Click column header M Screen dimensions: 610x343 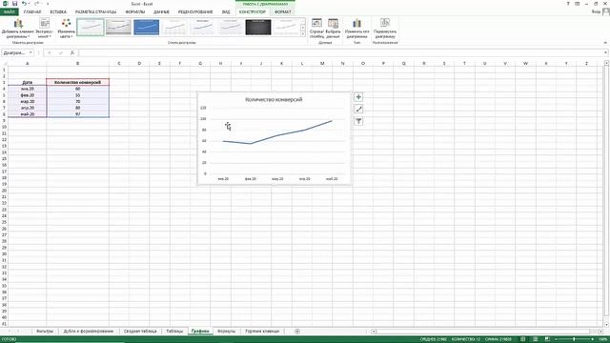322,64
